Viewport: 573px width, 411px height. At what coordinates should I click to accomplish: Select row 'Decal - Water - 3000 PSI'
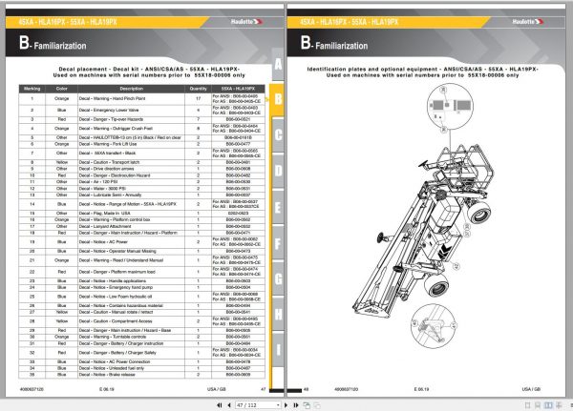141,189
